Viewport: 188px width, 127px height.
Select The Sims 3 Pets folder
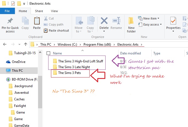point(69,73)
